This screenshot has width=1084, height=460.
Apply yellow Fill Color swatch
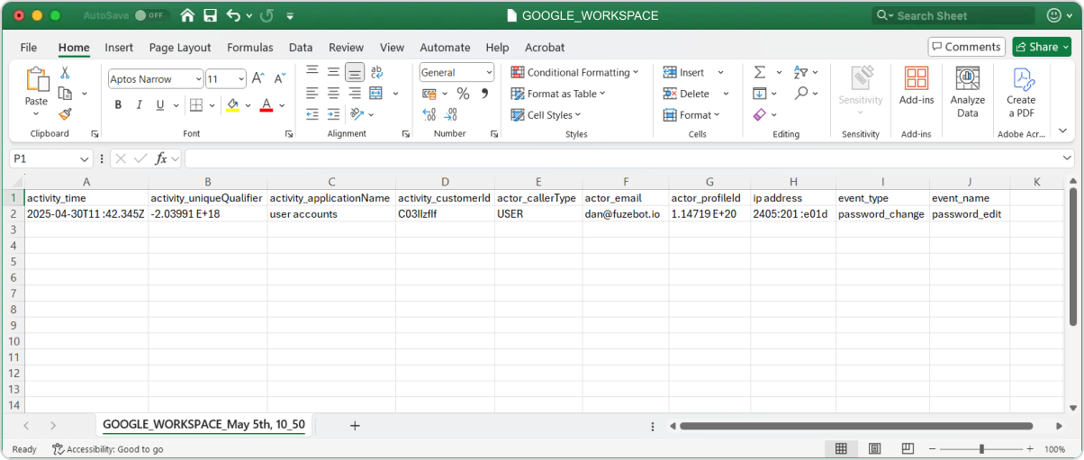pyautogui.click(x=233, y=105)
